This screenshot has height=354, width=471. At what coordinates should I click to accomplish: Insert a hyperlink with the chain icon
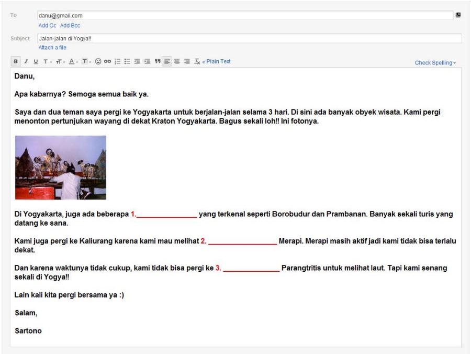[x=108, y=61]
